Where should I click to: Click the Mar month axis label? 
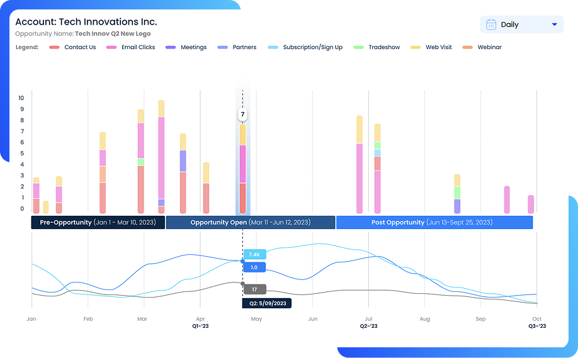pyautogui.click(x=142, y=319)
